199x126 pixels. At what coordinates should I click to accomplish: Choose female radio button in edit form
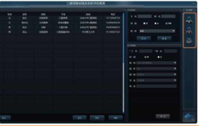pyautogui.click(x=158, y=57)
